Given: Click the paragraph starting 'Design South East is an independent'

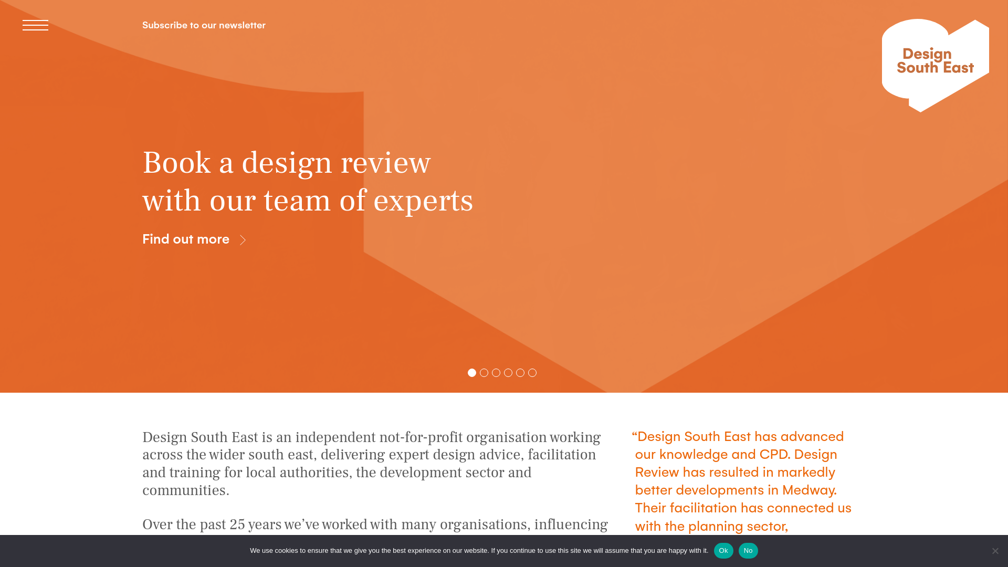Looking at the screenshot, I should coord(372,464).
